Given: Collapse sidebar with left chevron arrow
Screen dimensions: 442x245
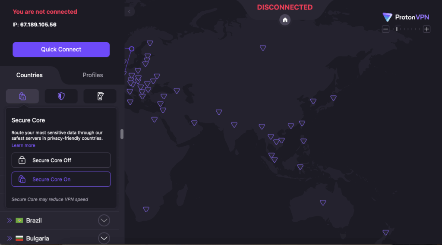Looking at the screenshot, I should pos(129,12).
